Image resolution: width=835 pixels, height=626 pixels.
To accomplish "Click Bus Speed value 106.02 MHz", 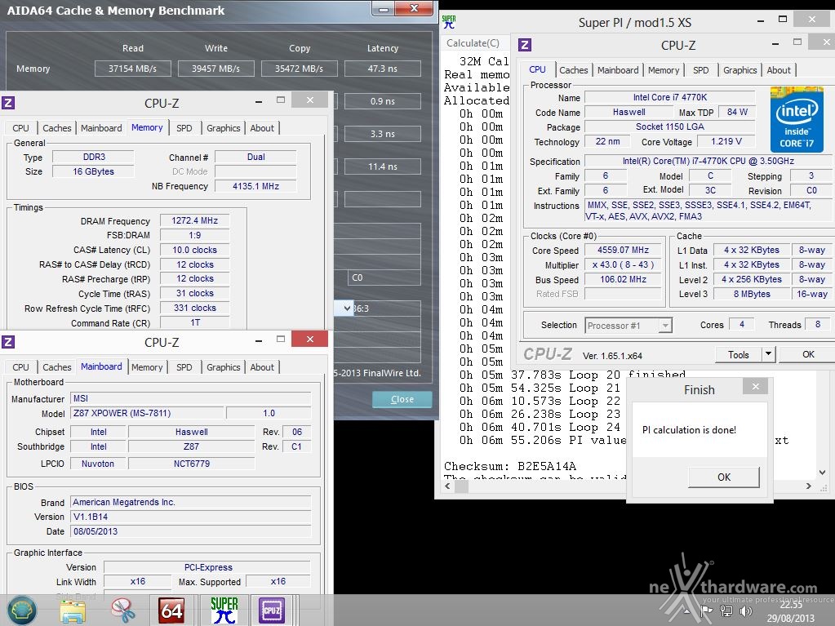I will [623, 279].
